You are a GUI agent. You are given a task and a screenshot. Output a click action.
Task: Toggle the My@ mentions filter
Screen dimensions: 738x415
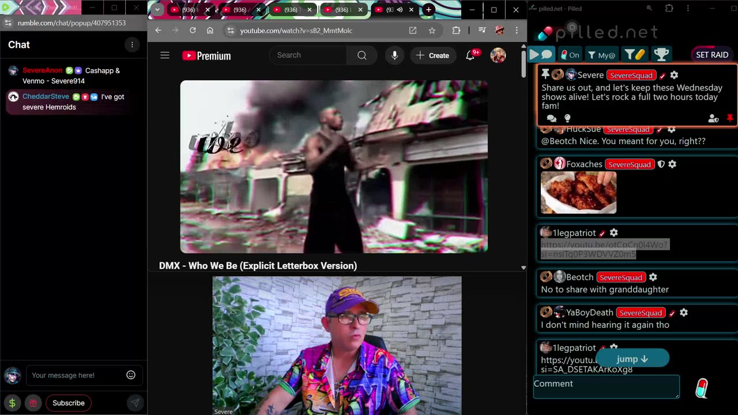(x=601, y=55)
